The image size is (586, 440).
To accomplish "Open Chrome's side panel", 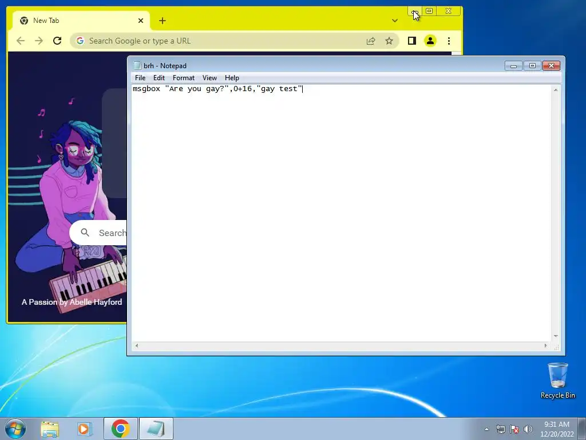I will click(x=412, y=41).
